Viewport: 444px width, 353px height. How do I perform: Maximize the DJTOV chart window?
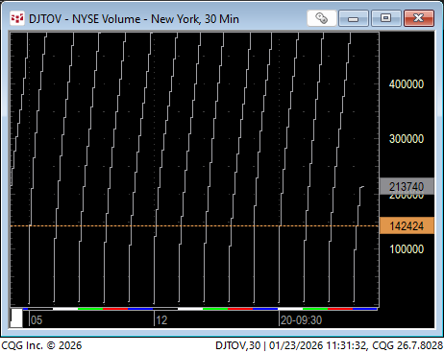(386, 18)
